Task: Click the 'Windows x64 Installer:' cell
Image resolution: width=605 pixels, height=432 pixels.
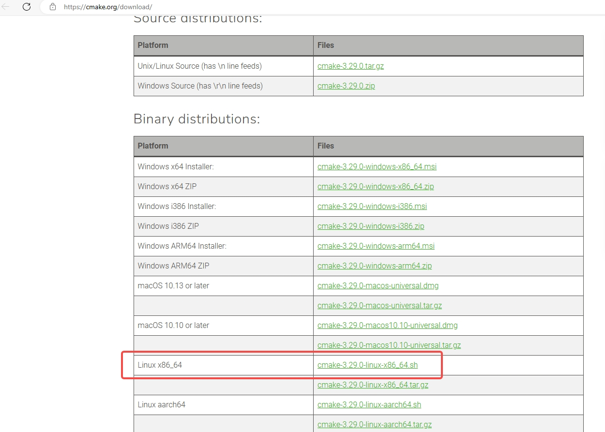Action: tap(224, 166)
